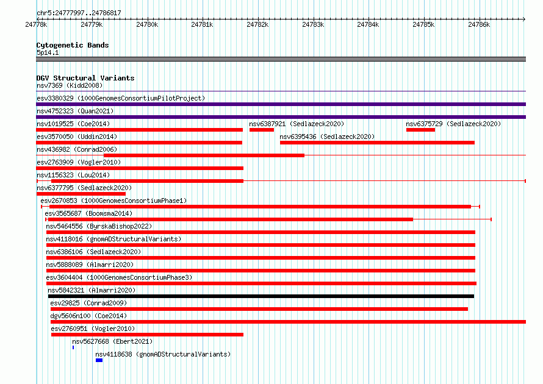Screen dimensions: 543x384
Task: Select the black nsv5842321 variant bar
Action: pos(261,296)
